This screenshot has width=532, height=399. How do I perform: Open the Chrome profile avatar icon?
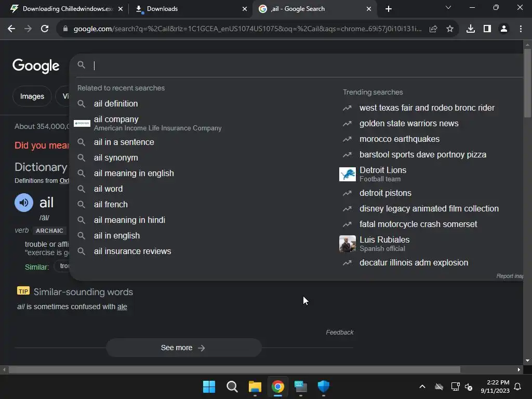tap(504, 29)
